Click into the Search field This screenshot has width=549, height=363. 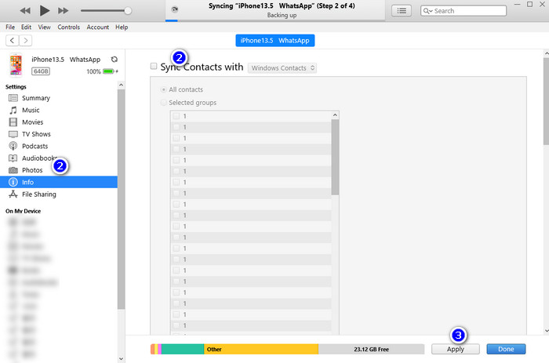click(464, 11)
